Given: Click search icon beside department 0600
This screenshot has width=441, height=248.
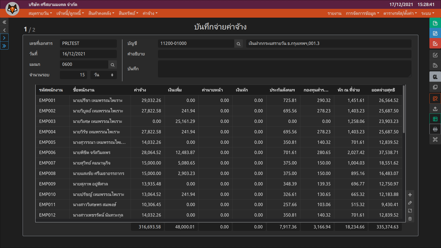Looking at the screenshot, I should (x=112, y=64).
